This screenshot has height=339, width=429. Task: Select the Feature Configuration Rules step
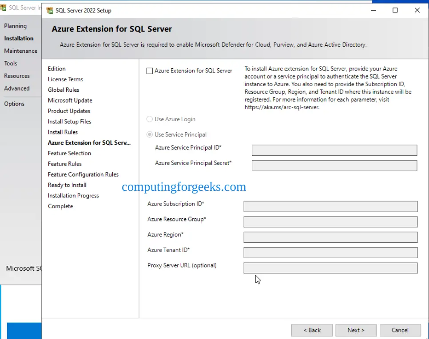83,174
